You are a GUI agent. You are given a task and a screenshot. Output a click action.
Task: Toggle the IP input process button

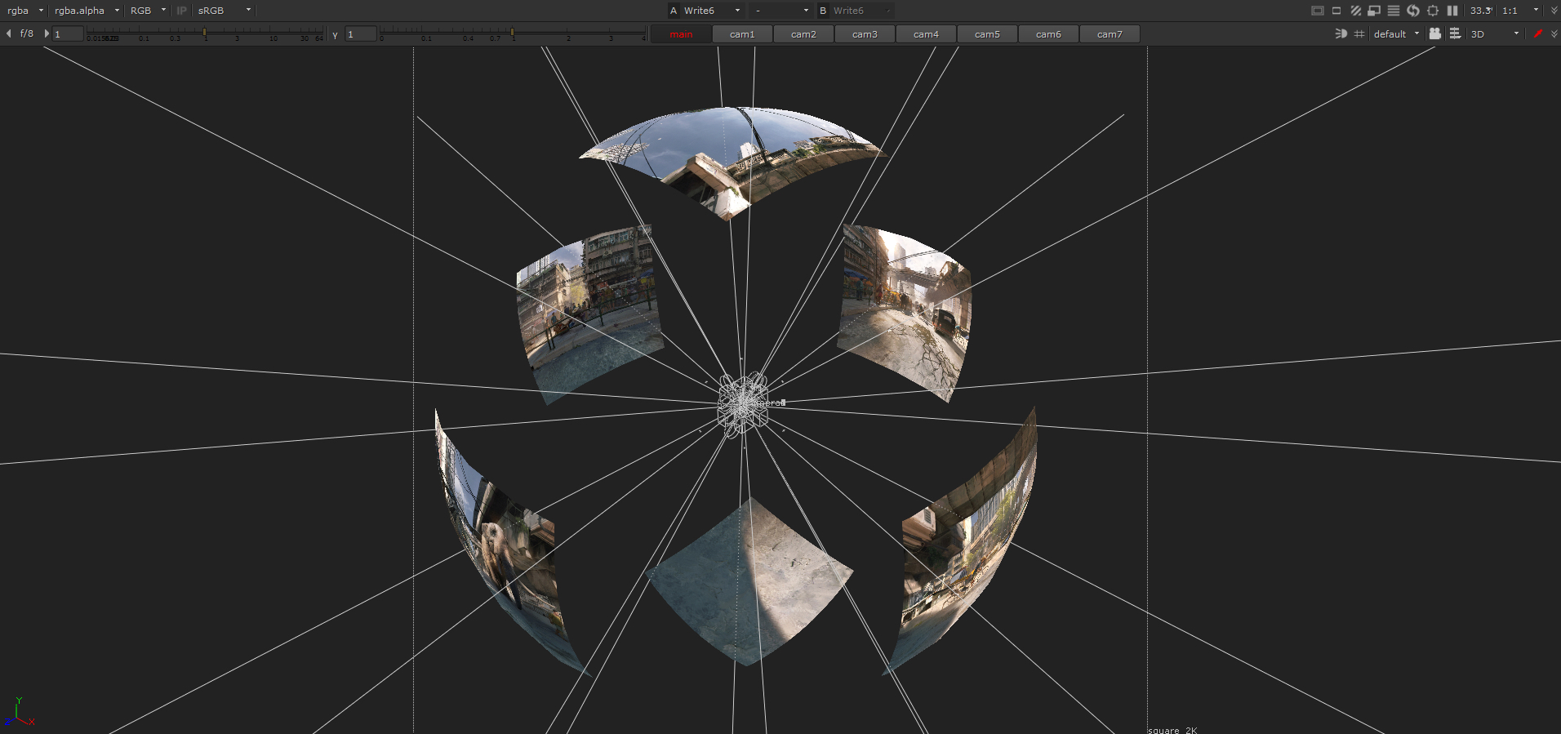coord(181,11)
